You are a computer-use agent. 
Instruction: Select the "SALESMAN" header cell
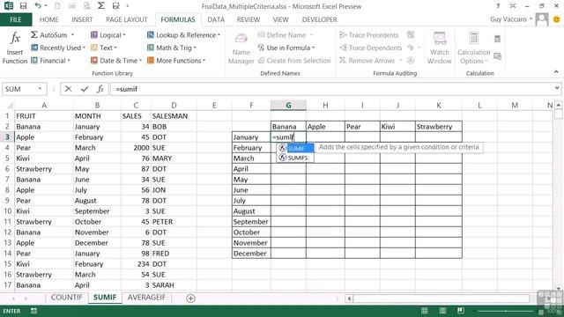coord(174,116)
